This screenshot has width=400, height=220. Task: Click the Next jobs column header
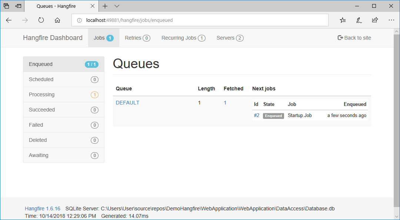click(x=264, y=89)
